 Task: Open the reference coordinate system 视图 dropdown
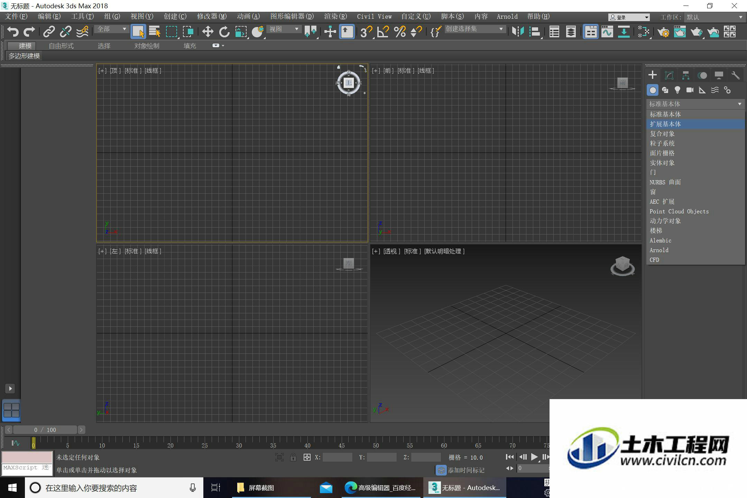pos(284,29)
